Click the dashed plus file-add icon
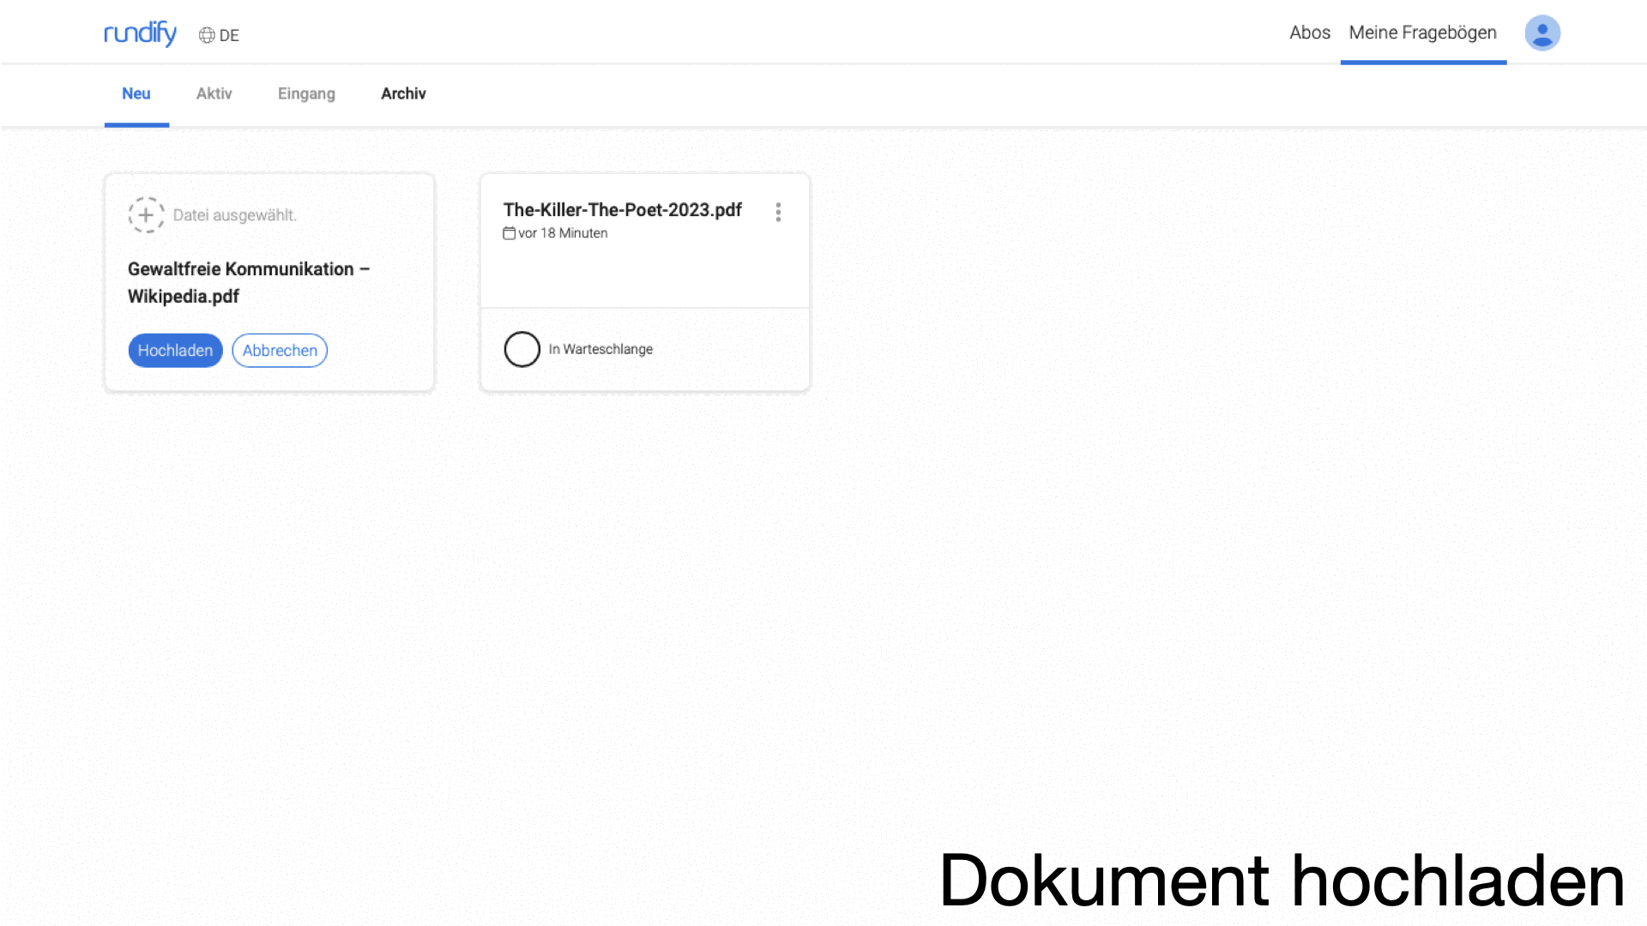The image size is (1647, 926). click(146, 215)
